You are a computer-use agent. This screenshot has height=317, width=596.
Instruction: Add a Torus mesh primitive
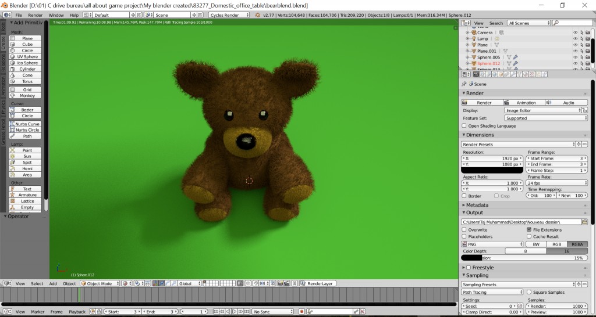25,81
